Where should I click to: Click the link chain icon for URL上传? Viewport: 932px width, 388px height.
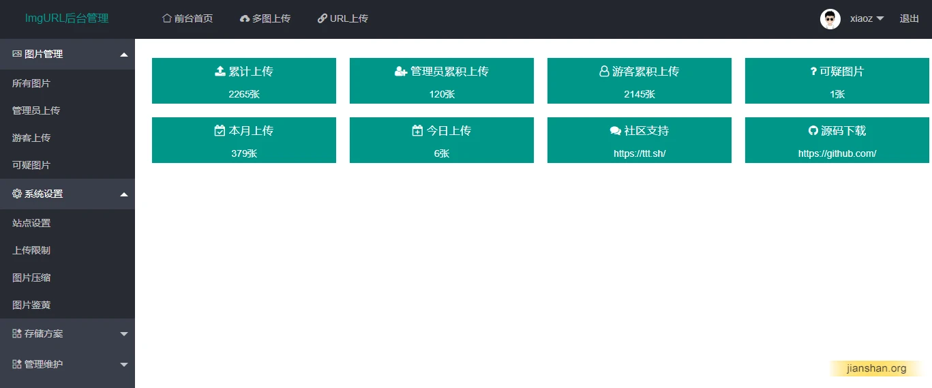click(322, 18)
